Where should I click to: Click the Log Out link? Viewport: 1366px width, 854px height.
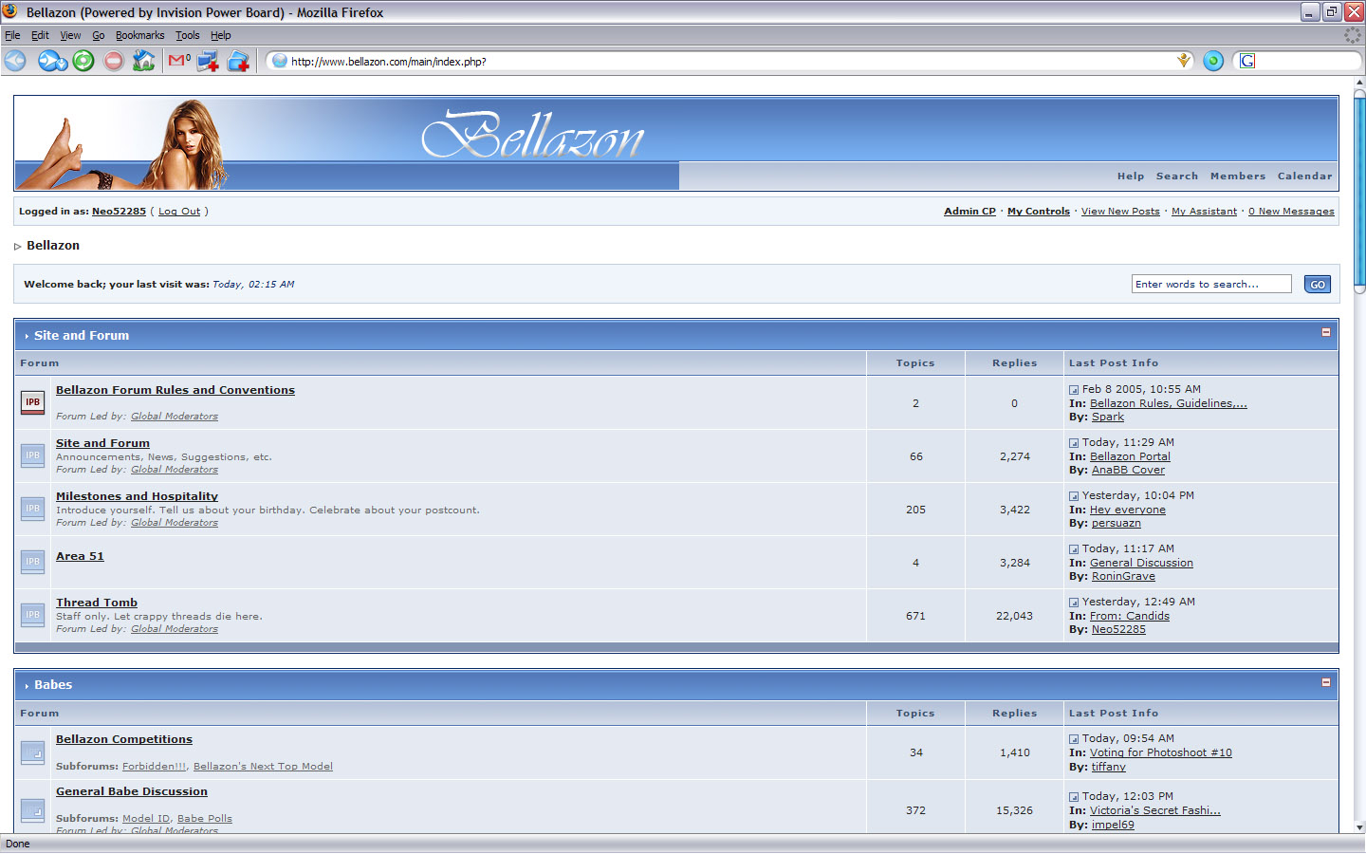[x=179, y=212]
